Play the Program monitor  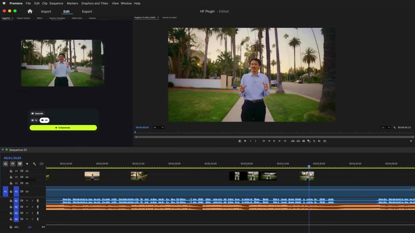coord(274,141)
